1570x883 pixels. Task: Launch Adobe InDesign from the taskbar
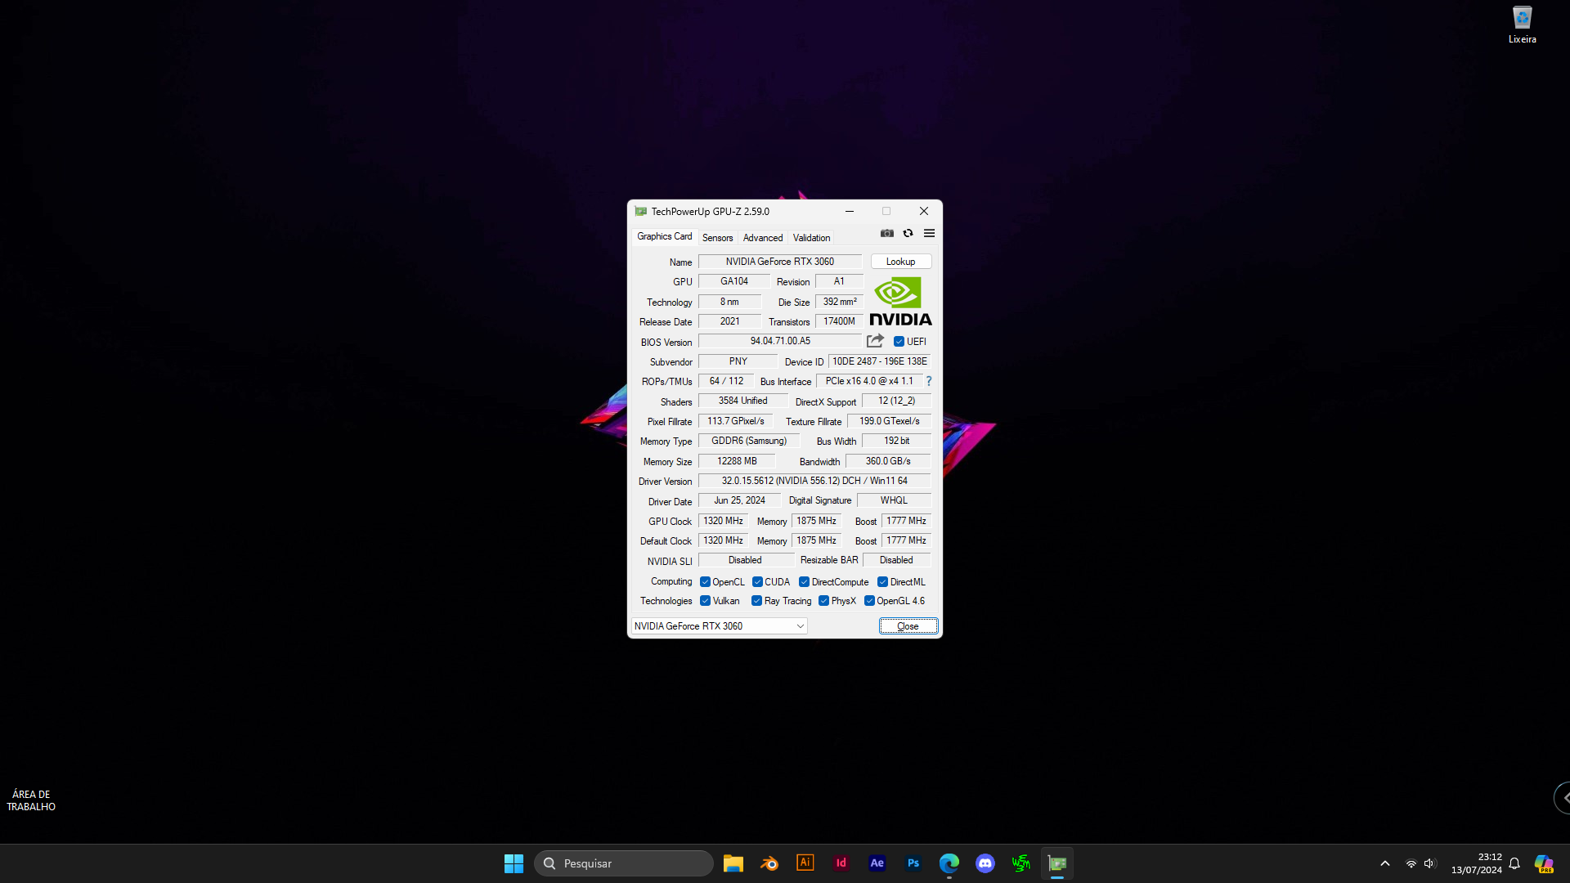[x=841, y=863]
